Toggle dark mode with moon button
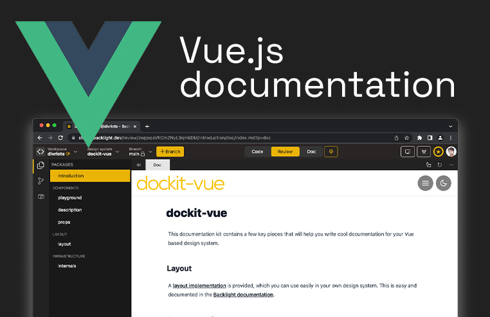 444,184
